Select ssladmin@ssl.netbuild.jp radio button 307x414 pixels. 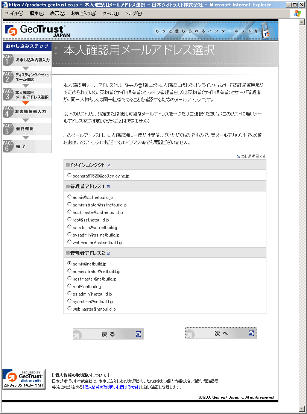[69, 226]
